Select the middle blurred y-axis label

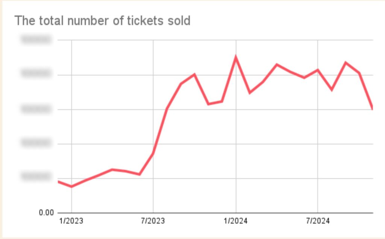point(36,109)
